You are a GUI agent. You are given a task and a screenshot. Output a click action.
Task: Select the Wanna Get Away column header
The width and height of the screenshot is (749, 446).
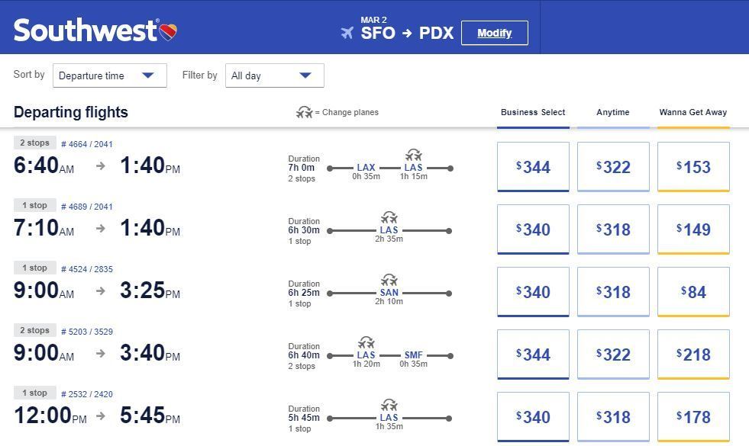coord(693,112)
